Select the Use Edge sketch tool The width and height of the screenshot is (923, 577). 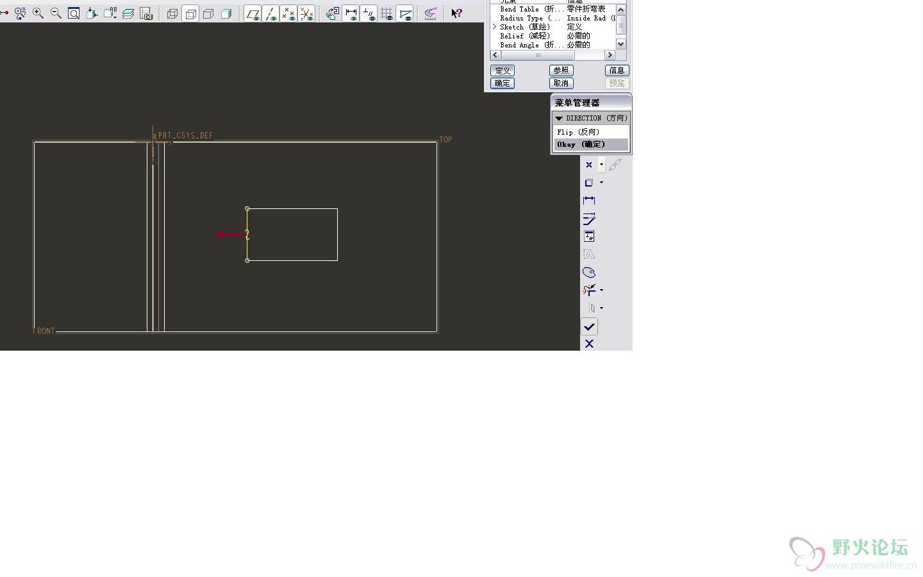[589, 183]
